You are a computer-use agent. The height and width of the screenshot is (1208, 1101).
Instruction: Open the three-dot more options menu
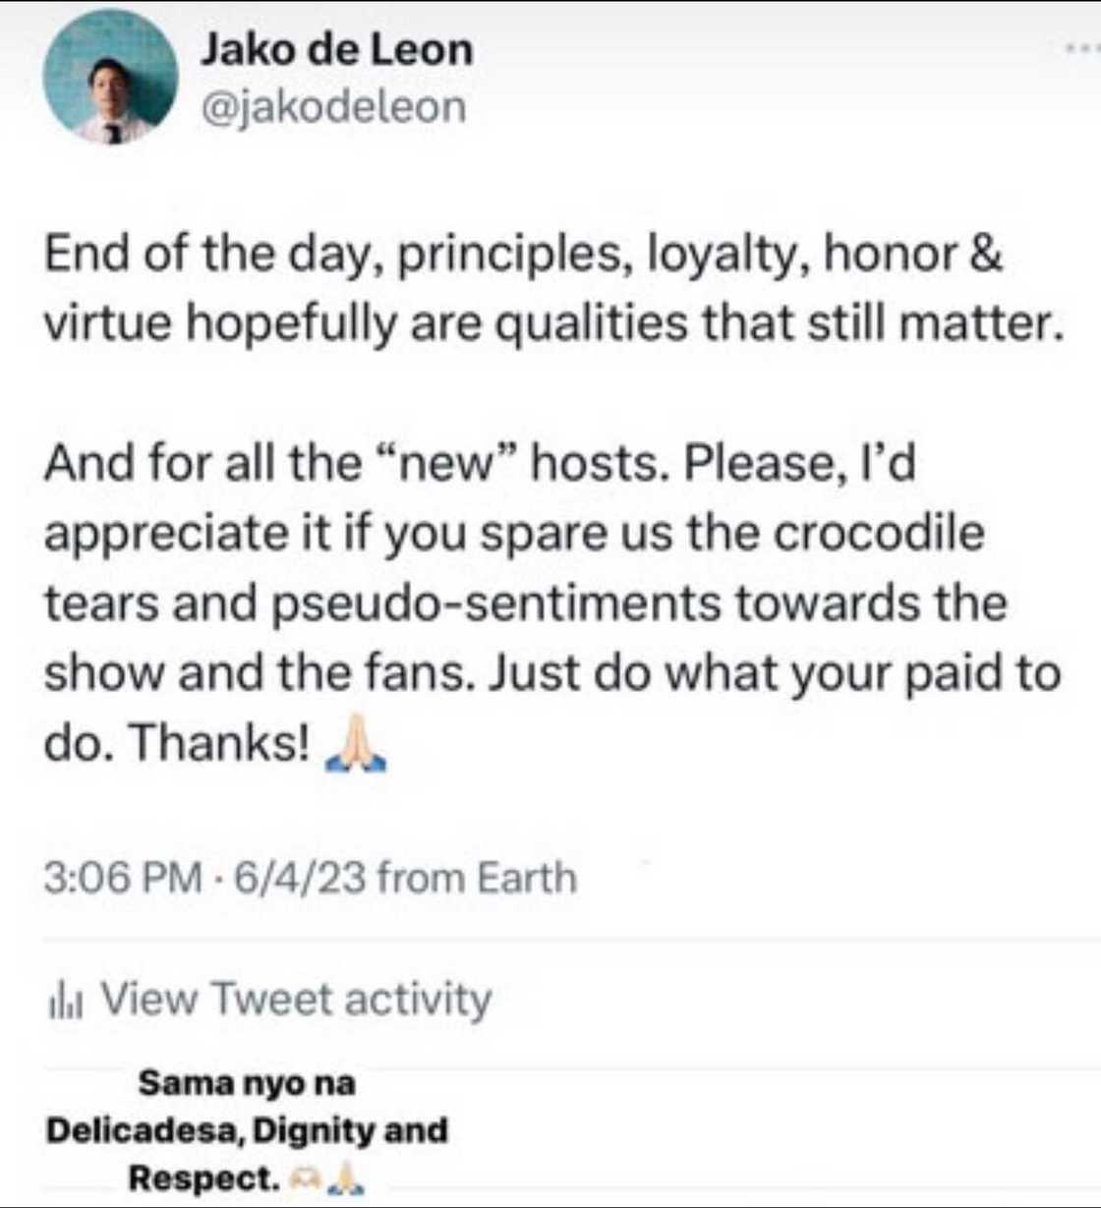1081,47
